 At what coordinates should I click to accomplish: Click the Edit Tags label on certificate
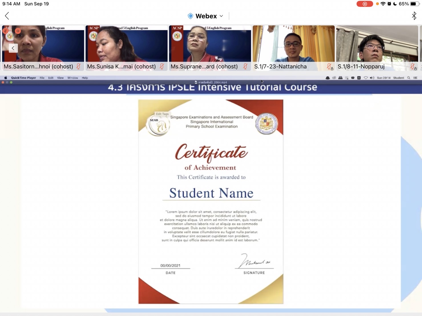162,114
